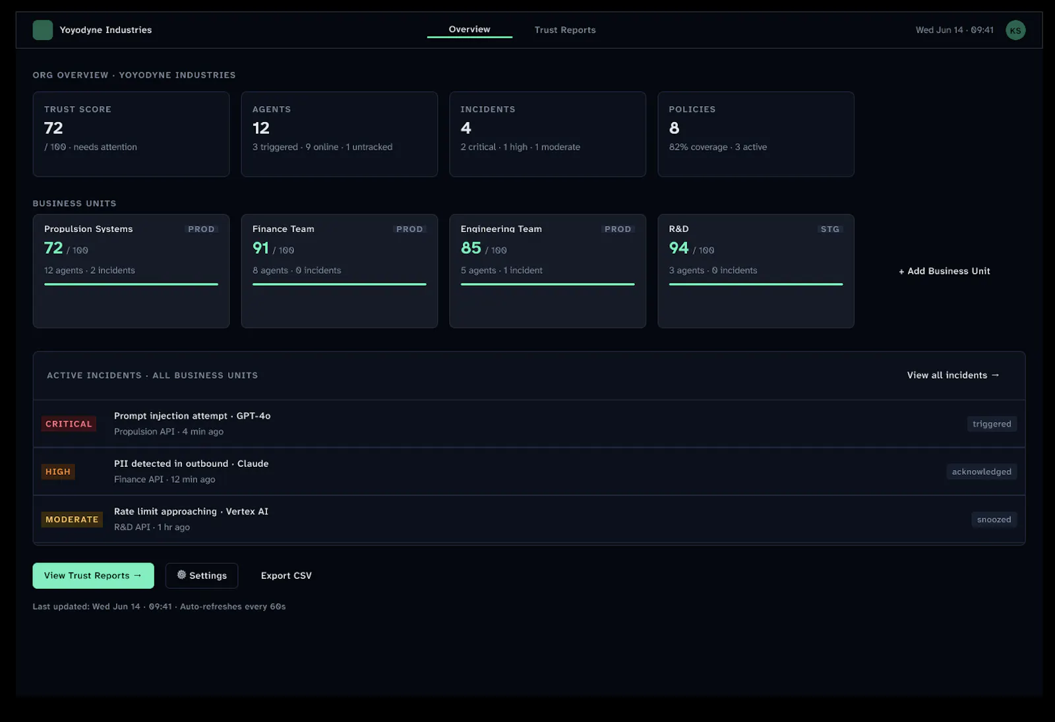This screenshot has width=1055, height=722.
Task: Click the MODERATE severity badge
Action: [x=72, y=520]
